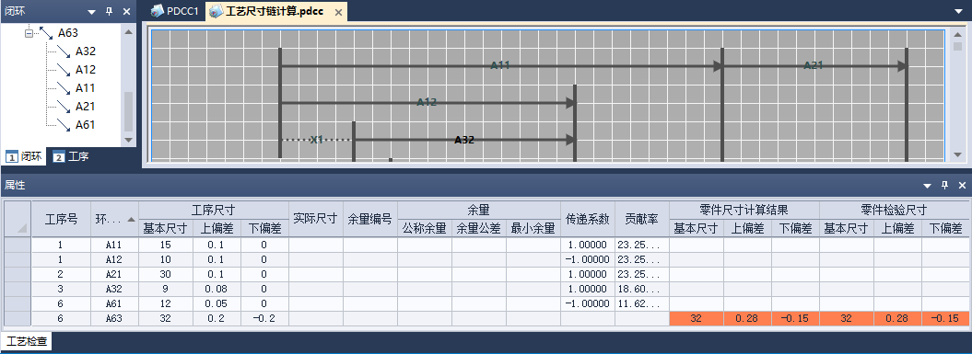The image size is (972, 354).
Task: Click the A11 cell in 环 column
Action: [x=114, y=246]
